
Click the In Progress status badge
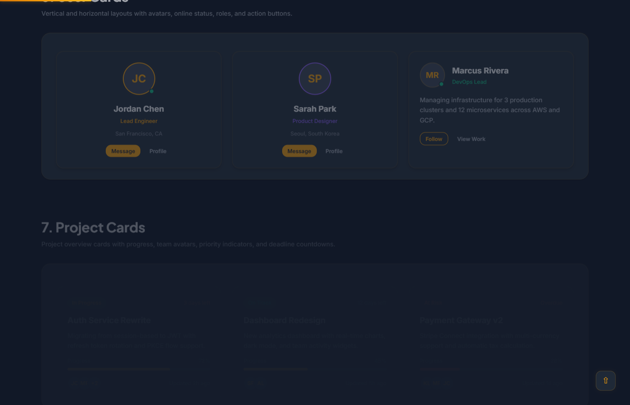(86, 303)
